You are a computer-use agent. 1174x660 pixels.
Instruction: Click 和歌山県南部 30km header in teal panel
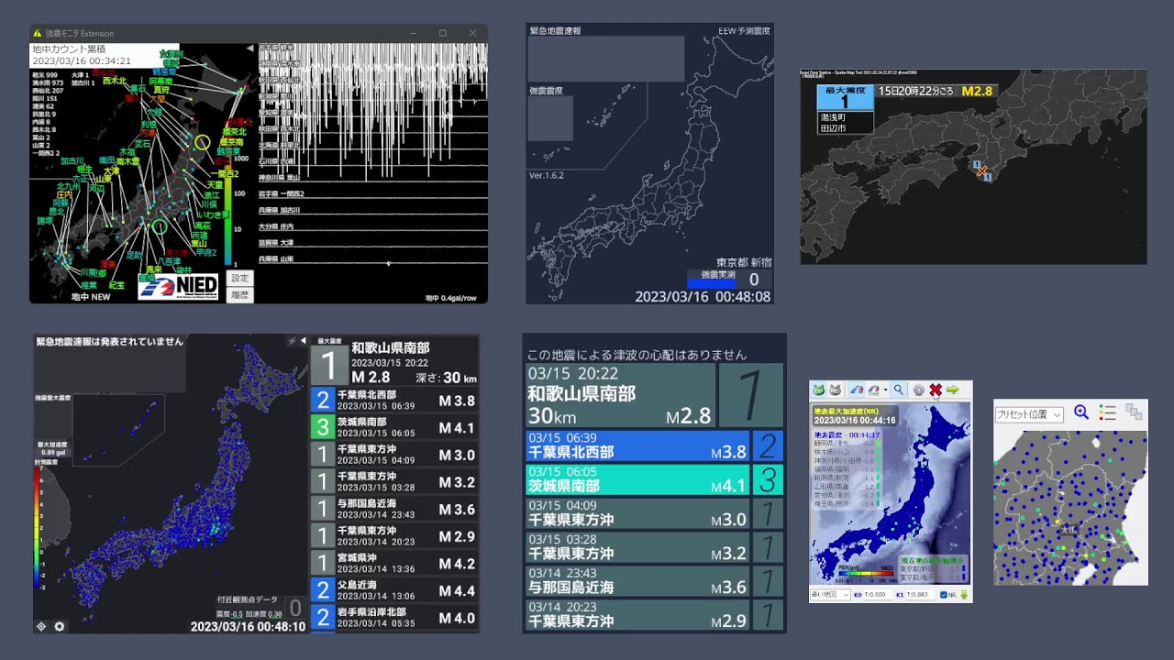[620, 395]
